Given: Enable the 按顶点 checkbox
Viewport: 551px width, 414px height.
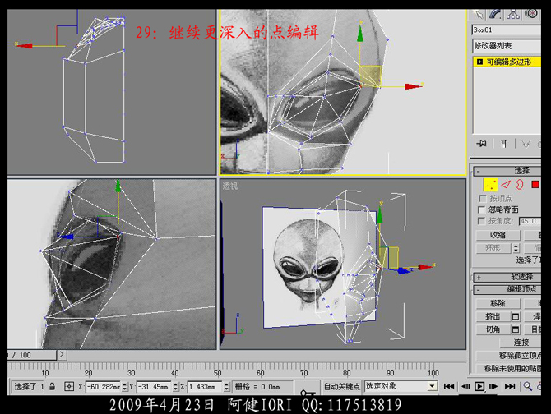Looking at the screenshot, I should point(482,199).
